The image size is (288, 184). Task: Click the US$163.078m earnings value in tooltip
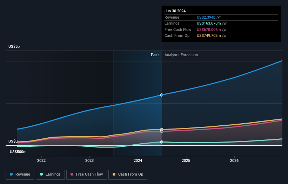(209, 23)
